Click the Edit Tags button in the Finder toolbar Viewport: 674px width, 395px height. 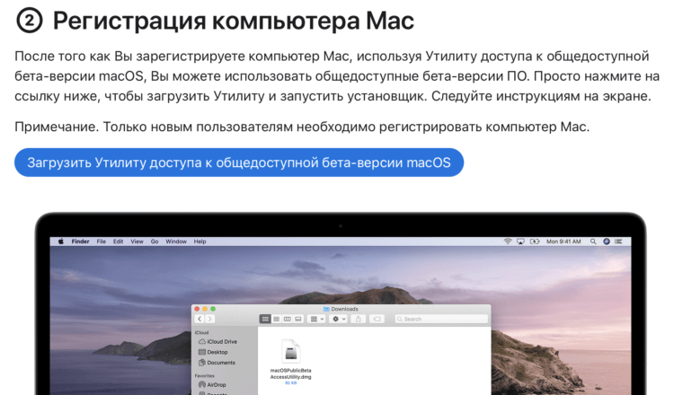[x=377, y=319]
